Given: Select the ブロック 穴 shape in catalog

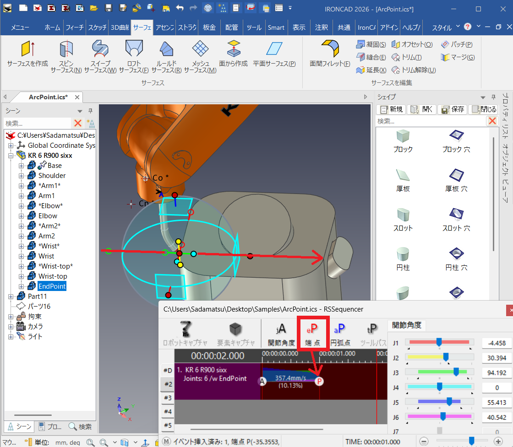Looking at the screenshot, I should tap(456, 141).
